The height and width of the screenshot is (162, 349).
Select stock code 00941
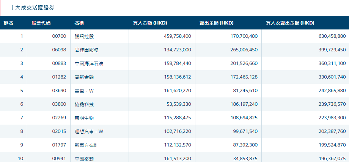pos(59,158)
